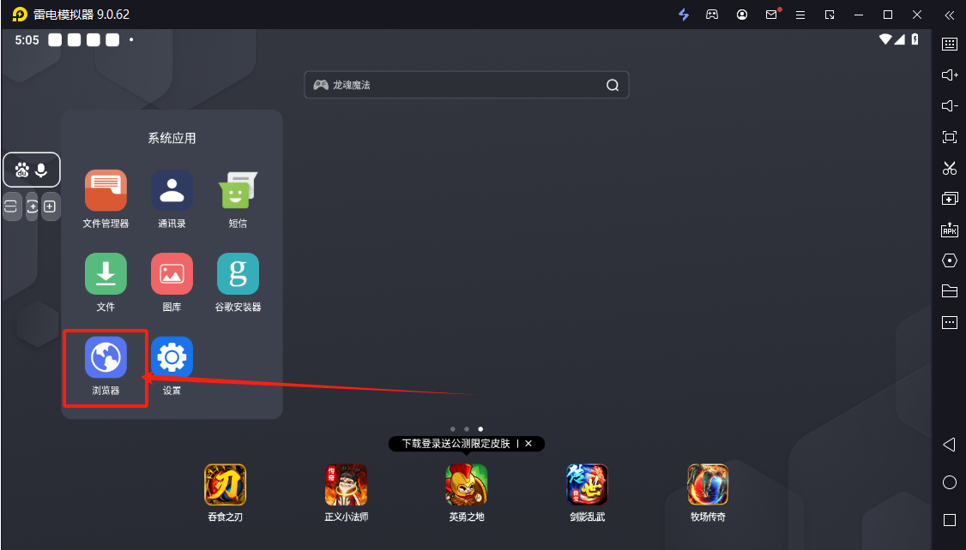Tap the Android back triangle button

tap(950, 445)
